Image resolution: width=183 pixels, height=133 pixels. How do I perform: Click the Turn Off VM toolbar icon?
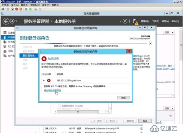pos(12,9)
